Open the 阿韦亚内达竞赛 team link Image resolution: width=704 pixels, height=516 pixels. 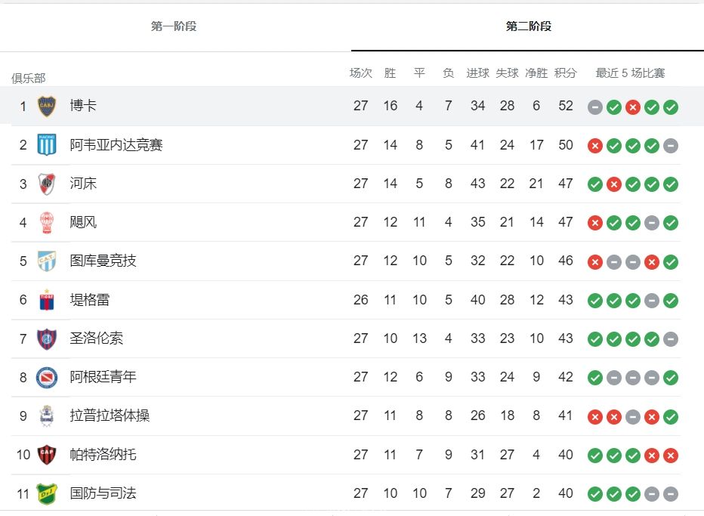point(116,144)
